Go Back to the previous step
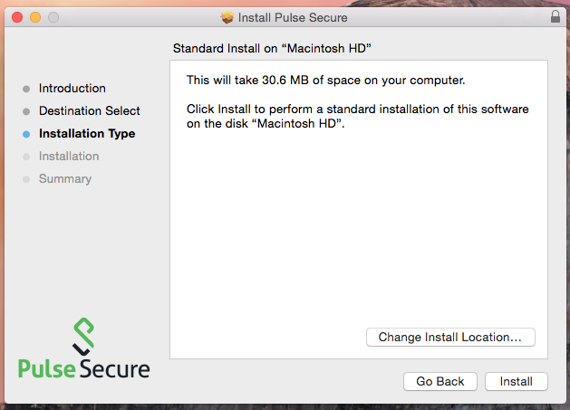The height and width of the screenshot is (410, 570). (x=440, y=381)
